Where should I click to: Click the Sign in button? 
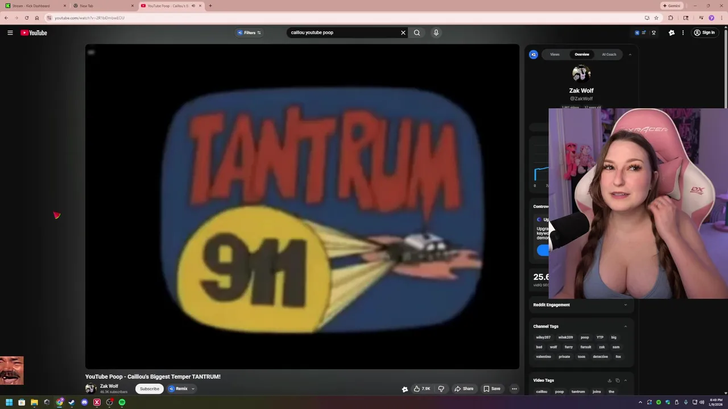704,33
